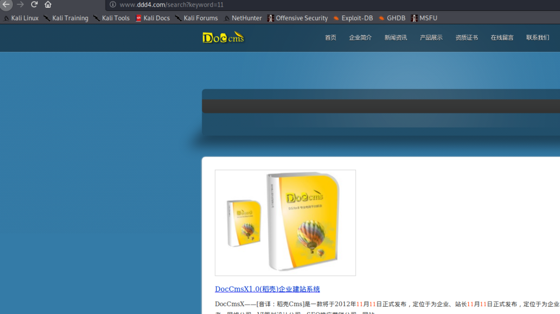Open the Kali Training bookmark
The height and width of the screenshot is (314, 560).
[x=66, y=18]
